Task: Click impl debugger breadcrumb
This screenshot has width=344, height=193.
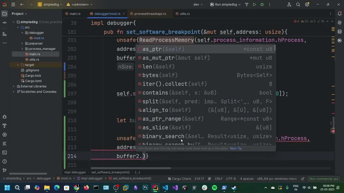Action: [x=75, y=172]
